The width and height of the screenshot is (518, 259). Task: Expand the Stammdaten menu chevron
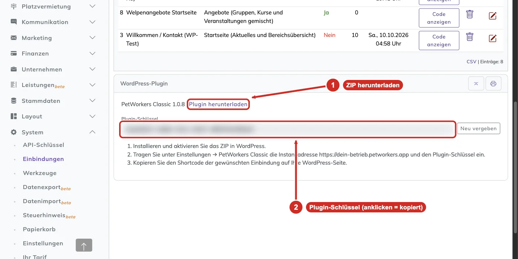92,101
